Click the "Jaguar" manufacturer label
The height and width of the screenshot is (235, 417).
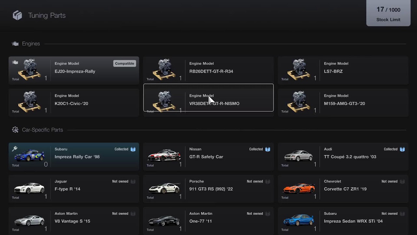click(61, 181)
